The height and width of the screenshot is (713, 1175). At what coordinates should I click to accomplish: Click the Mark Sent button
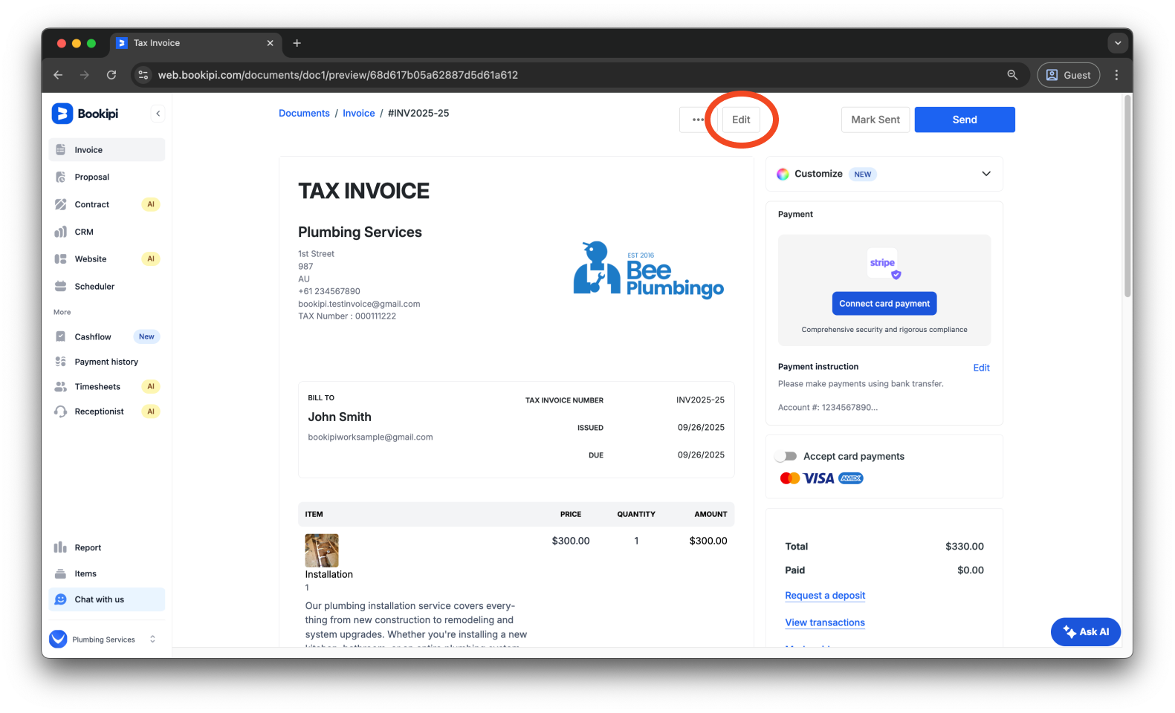pyautogui.click(x=875, y=120)
